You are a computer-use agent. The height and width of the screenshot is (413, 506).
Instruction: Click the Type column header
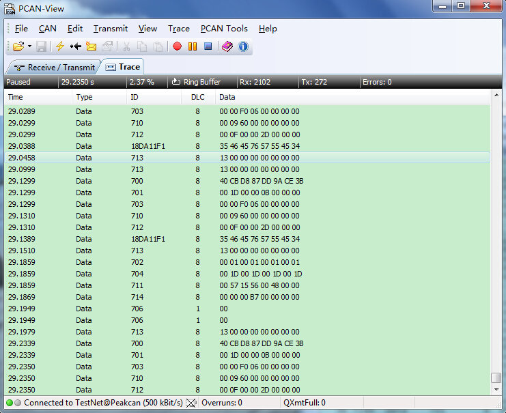click(x=99, y=97)
